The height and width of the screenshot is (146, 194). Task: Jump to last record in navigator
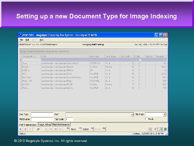[x=56, y=129]
